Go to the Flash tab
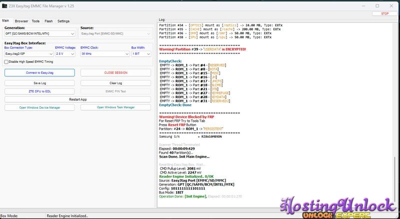The height and width of the screenshot is (219, 400). (48, 21)
